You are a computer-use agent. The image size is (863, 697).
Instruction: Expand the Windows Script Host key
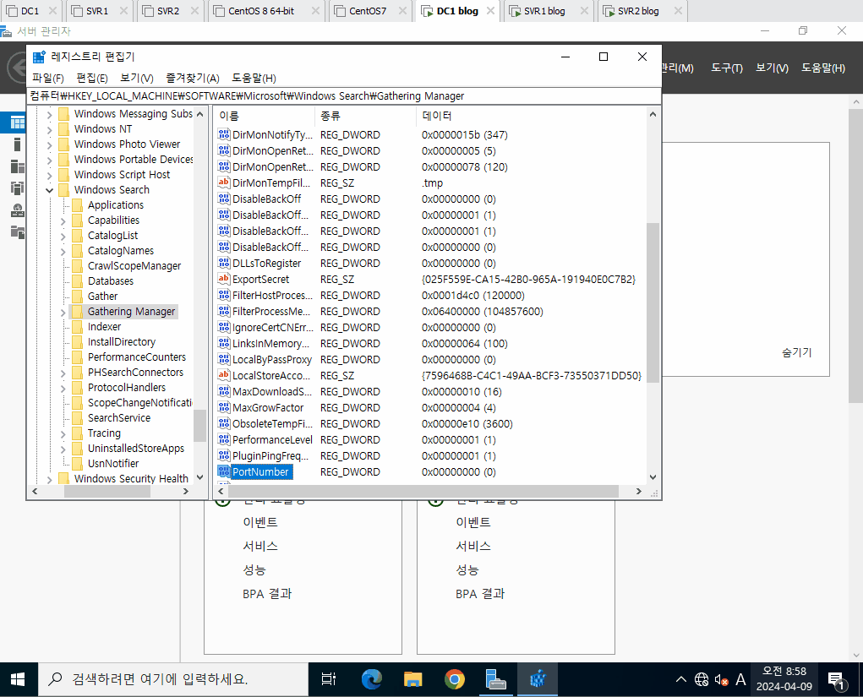point(50,176)
